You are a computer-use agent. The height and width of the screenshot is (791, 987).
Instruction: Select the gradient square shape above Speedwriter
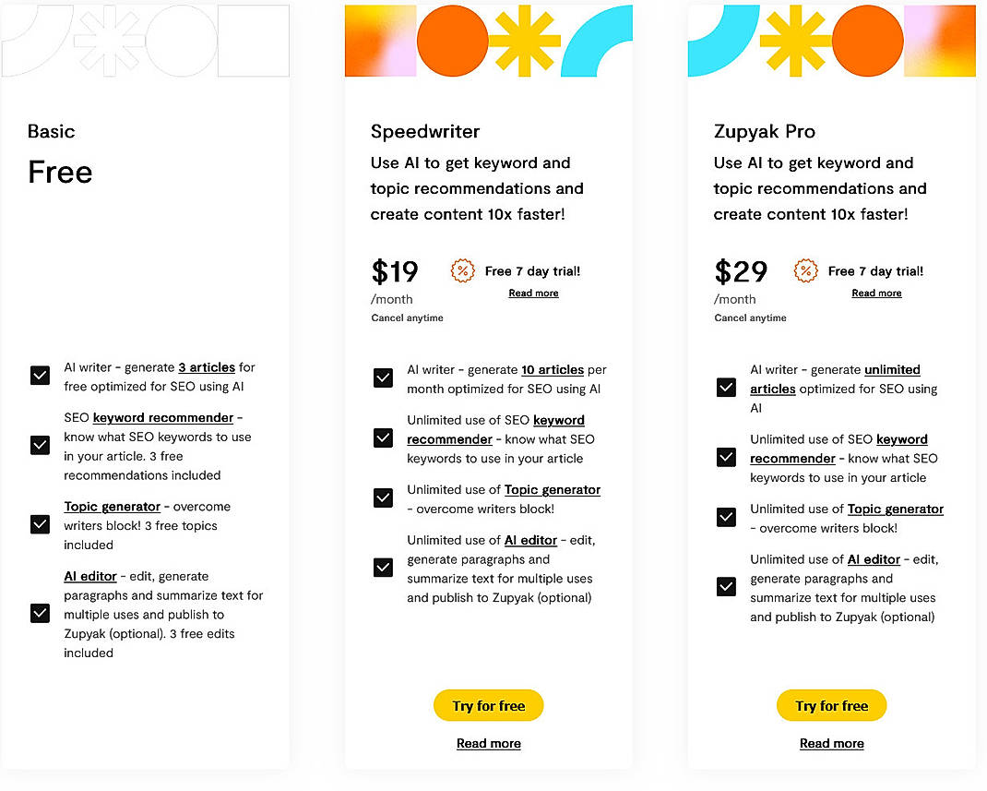pos(380,40)
